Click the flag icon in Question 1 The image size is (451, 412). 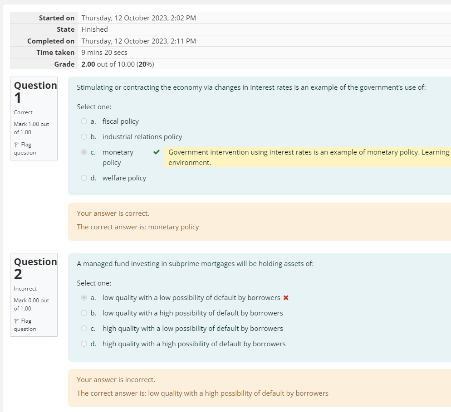[x=16, y=145]
